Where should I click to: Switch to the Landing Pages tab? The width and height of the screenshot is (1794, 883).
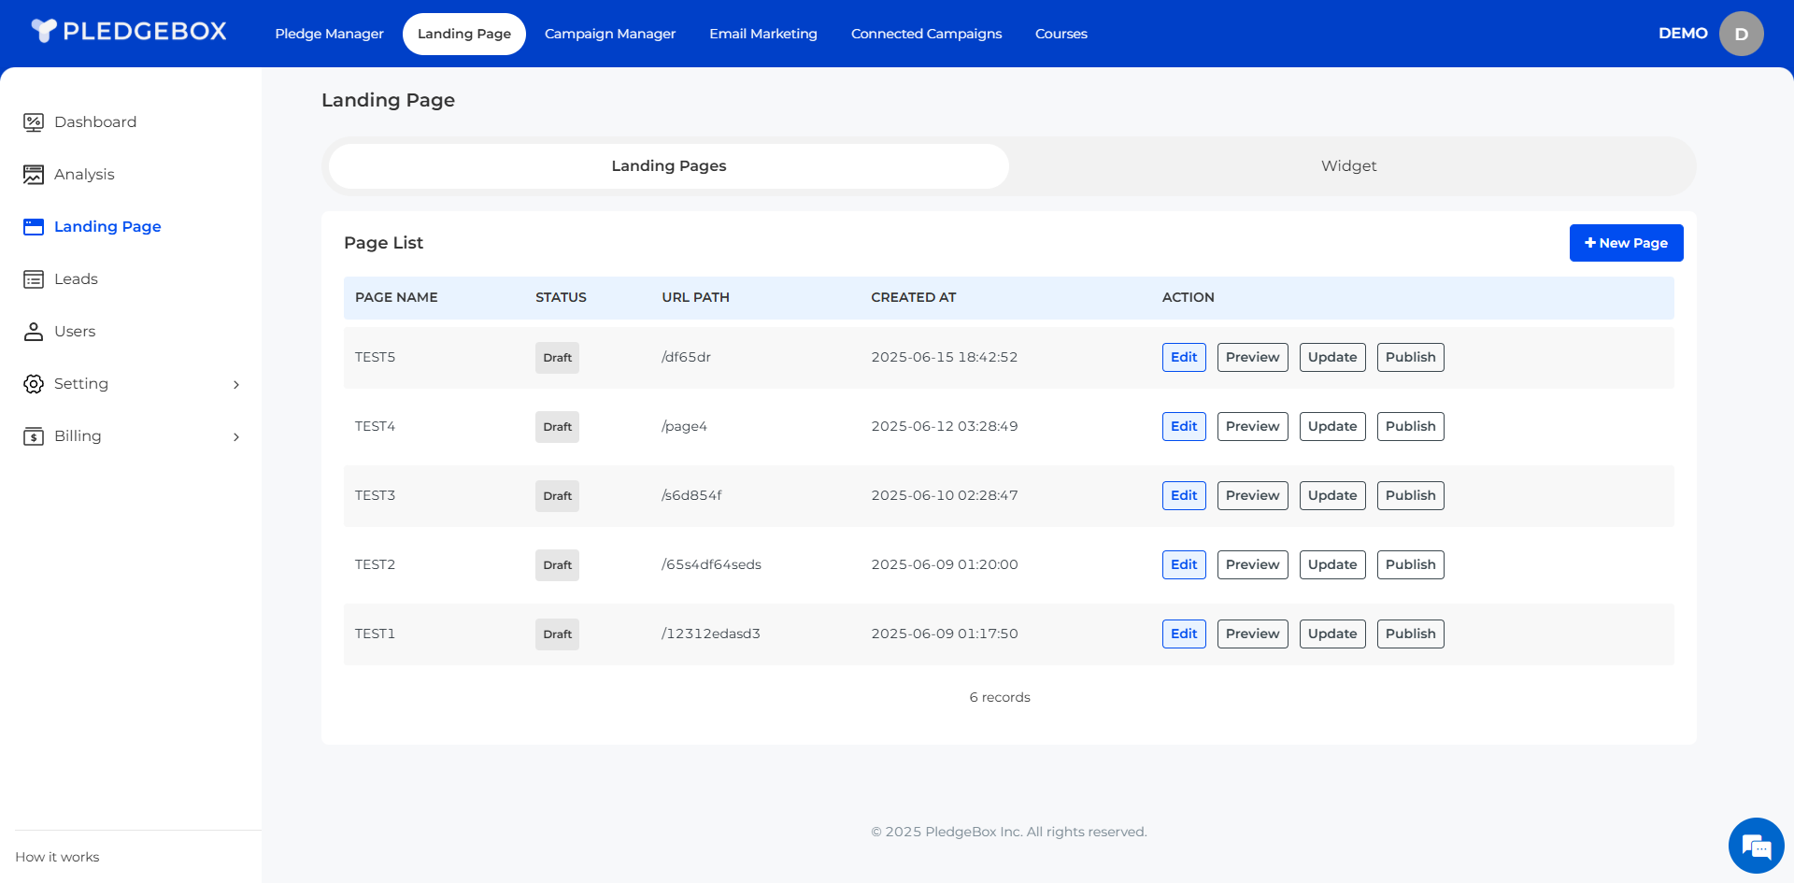(669, 166)
